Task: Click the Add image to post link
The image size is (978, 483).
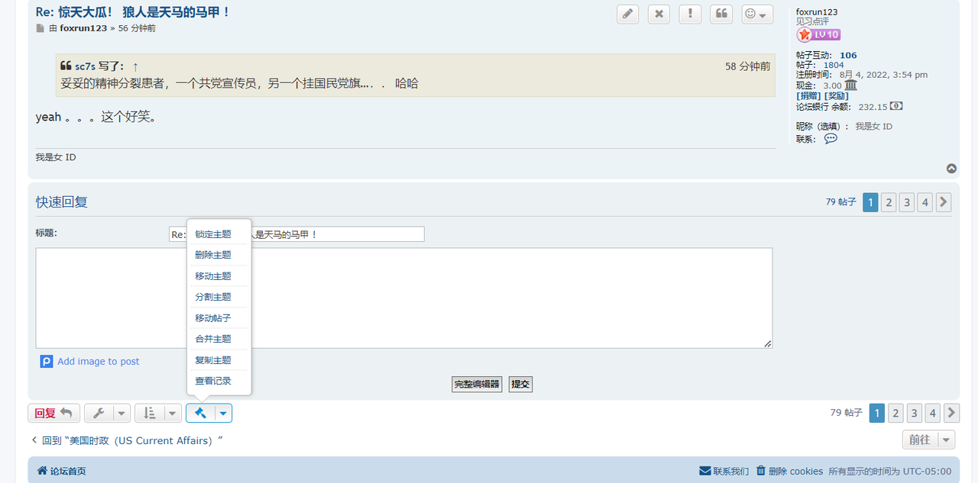Action: tap(99, 362)
